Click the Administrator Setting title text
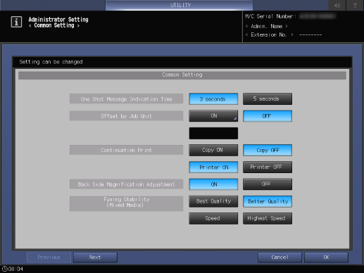The width and height of the screenshot is (364, 273). coord(58,20)
